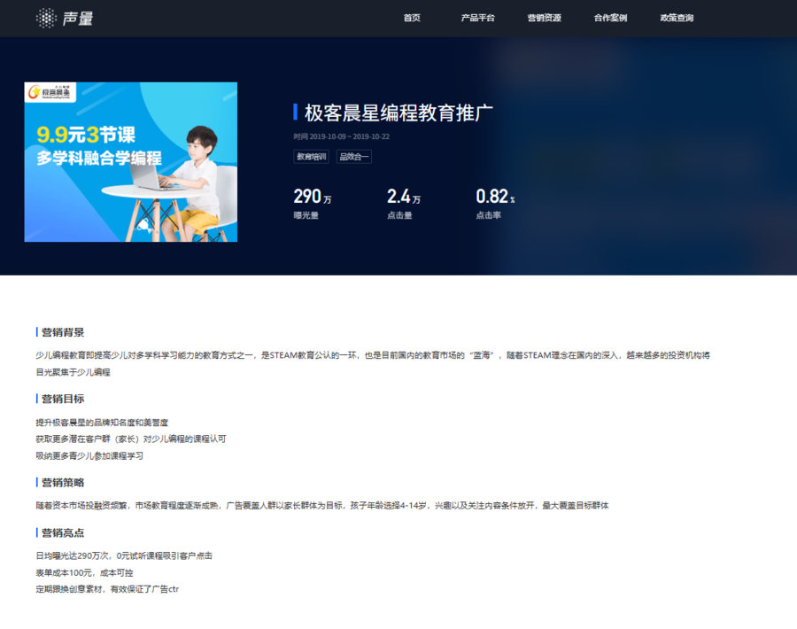The image size is (797, 629).
Task: Click the line starting 获取更多潜在客户群
Action: click(131, 439)
